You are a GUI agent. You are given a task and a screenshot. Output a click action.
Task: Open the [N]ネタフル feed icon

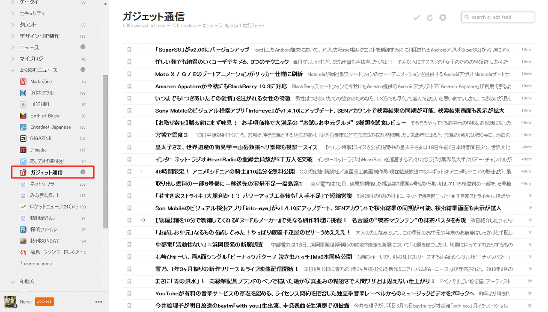point(23,93)
